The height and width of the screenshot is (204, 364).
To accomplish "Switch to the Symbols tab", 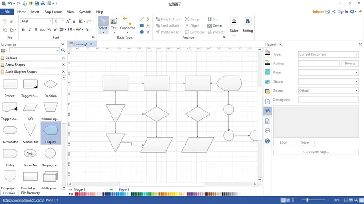I will [85, 12].
